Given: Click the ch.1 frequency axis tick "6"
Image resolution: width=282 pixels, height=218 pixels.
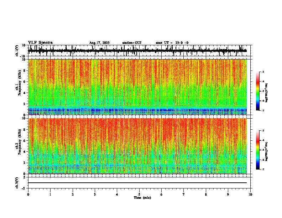Looking at the screenshot, I should (x=25, y=82).
